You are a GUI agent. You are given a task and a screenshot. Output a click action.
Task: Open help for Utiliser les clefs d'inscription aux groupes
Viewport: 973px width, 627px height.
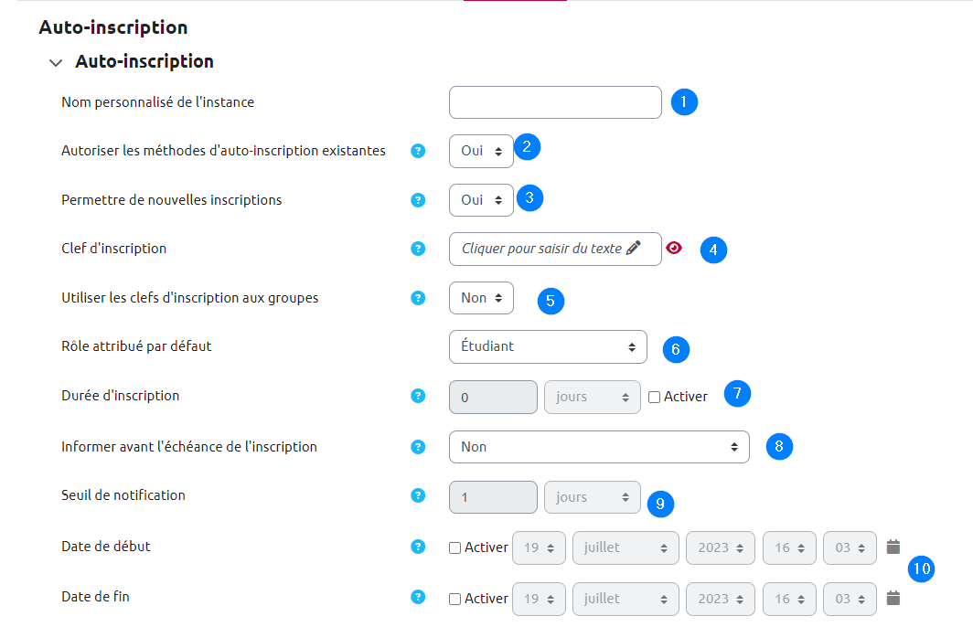(418, 298)
